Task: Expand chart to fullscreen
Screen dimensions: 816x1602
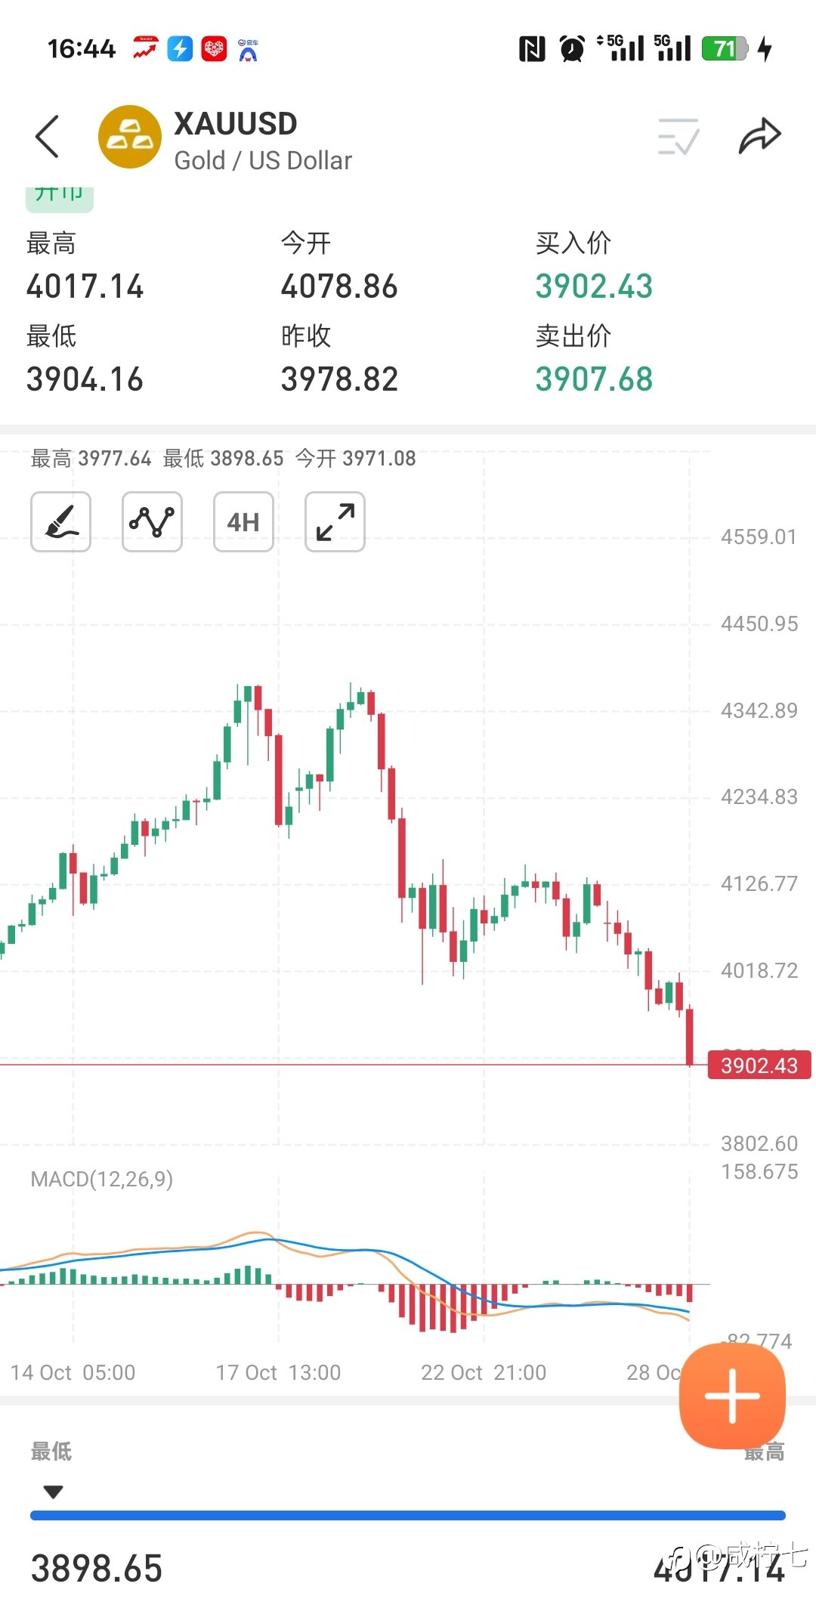Action: (335, 521)
